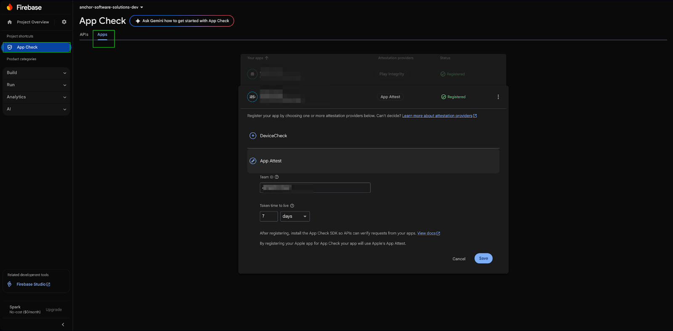
Task: Click the Team ID help icon
Action: coord(277,177)
